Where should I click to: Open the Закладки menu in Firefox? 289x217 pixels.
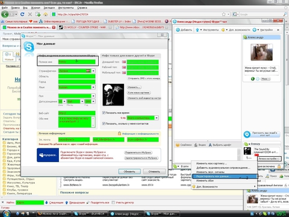[x=49, y=8]
